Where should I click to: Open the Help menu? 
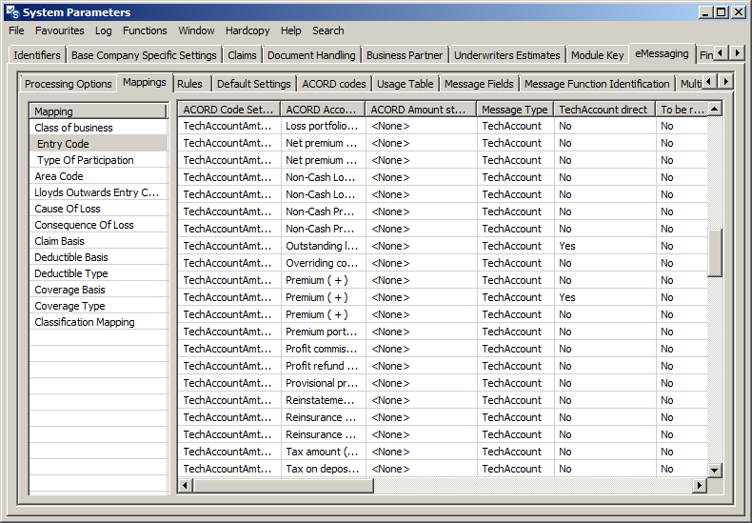pyautogui.click(x=291, y=30)
